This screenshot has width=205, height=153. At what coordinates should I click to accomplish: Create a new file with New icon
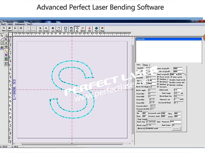[4, 29]
